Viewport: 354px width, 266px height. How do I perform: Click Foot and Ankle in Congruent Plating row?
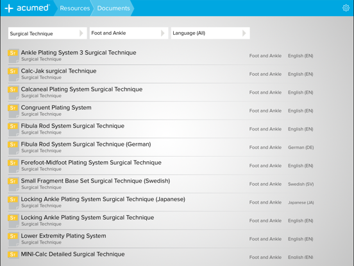tap(265, 111)
